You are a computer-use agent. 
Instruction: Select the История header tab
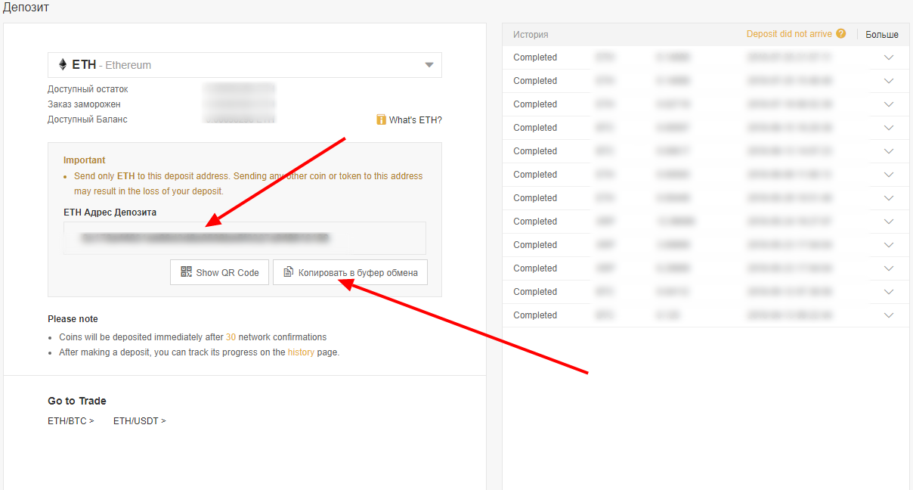coord(531,35)
